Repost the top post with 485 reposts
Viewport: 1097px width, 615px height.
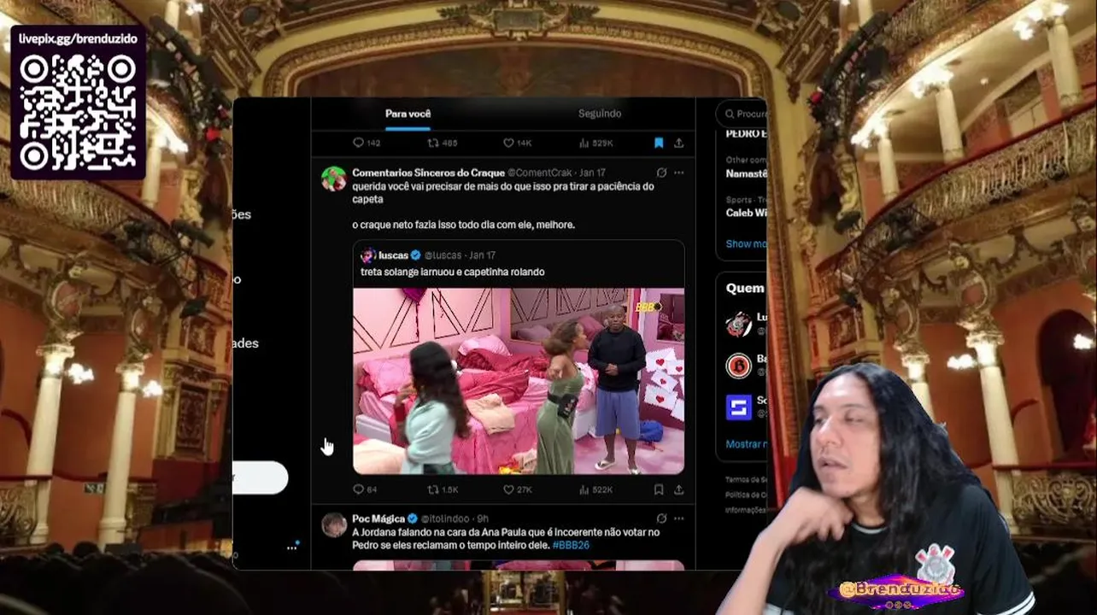pyautogui.click(x=442, y=143)
